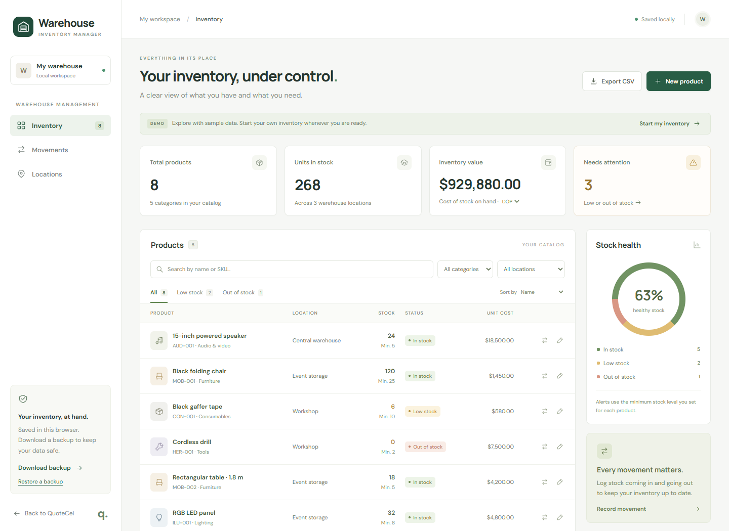This screenshot has width=729, height=531.
Task: Click the Out of stock legend red swatch
Action: pyautogui.click(x=598, y=377)
